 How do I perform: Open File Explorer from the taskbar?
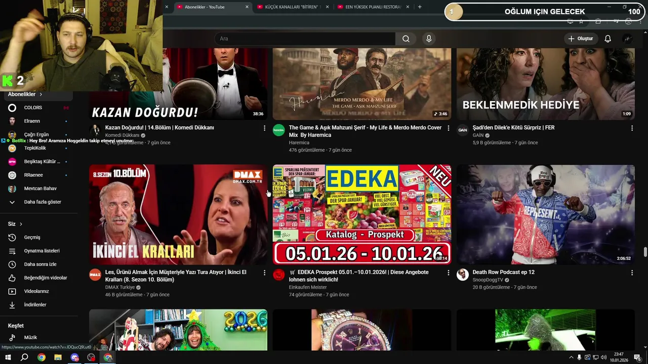[x=58, y=357]
